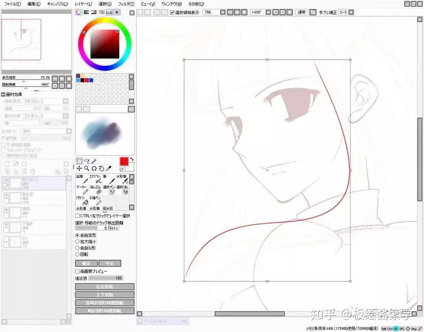Enable 高画質プレビュー checkbox

(x=77, y=271)
